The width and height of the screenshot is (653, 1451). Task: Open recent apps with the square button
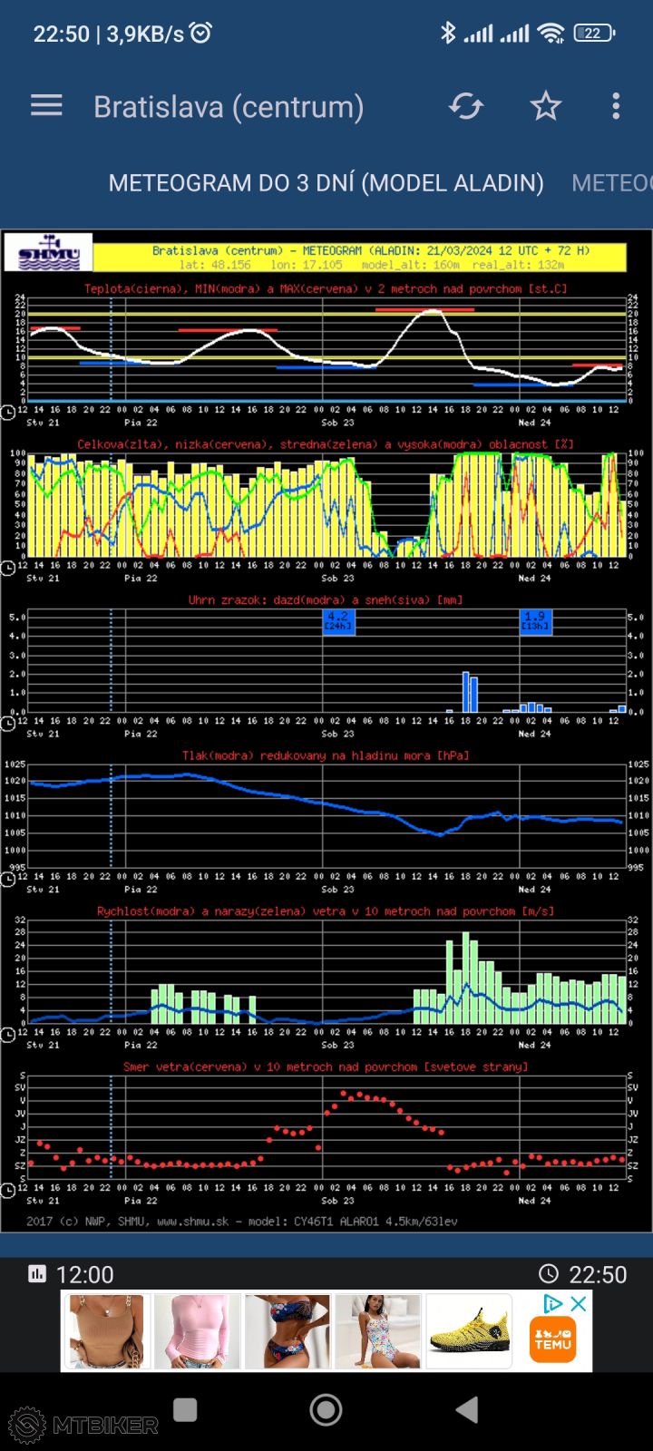click(185, 1409)
